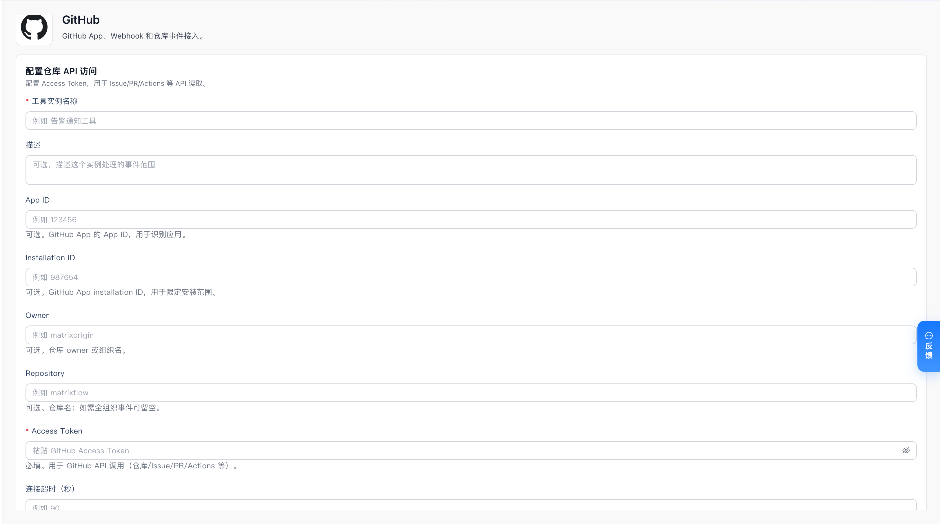
Task: Click the '必填。用于 GitHub API 调用' hint text
Action: click(x=133, y=466)
